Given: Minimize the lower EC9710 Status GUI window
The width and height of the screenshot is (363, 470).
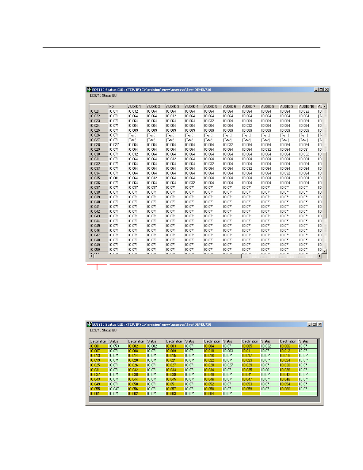Looking at the screenshot, I should pos(310,325).
